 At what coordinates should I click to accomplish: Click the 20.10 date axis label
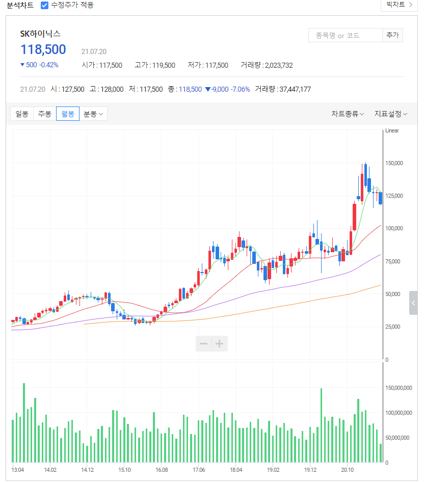click(347, 470)
